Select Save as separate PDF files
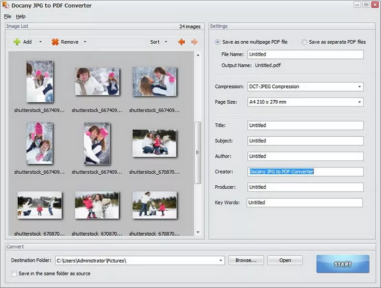Screen dimensions: 381x288 click(x=304, y=42)
